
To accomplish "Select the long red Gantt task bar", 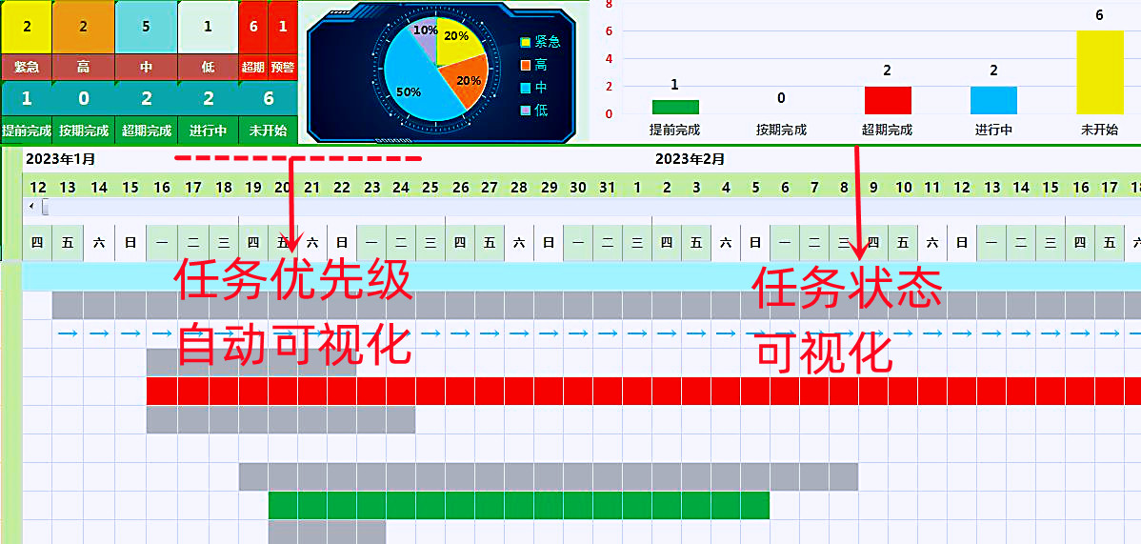I will coord(643,391).
